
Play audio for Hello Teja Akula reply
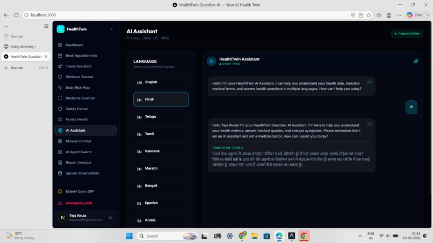tap(370, 124)
